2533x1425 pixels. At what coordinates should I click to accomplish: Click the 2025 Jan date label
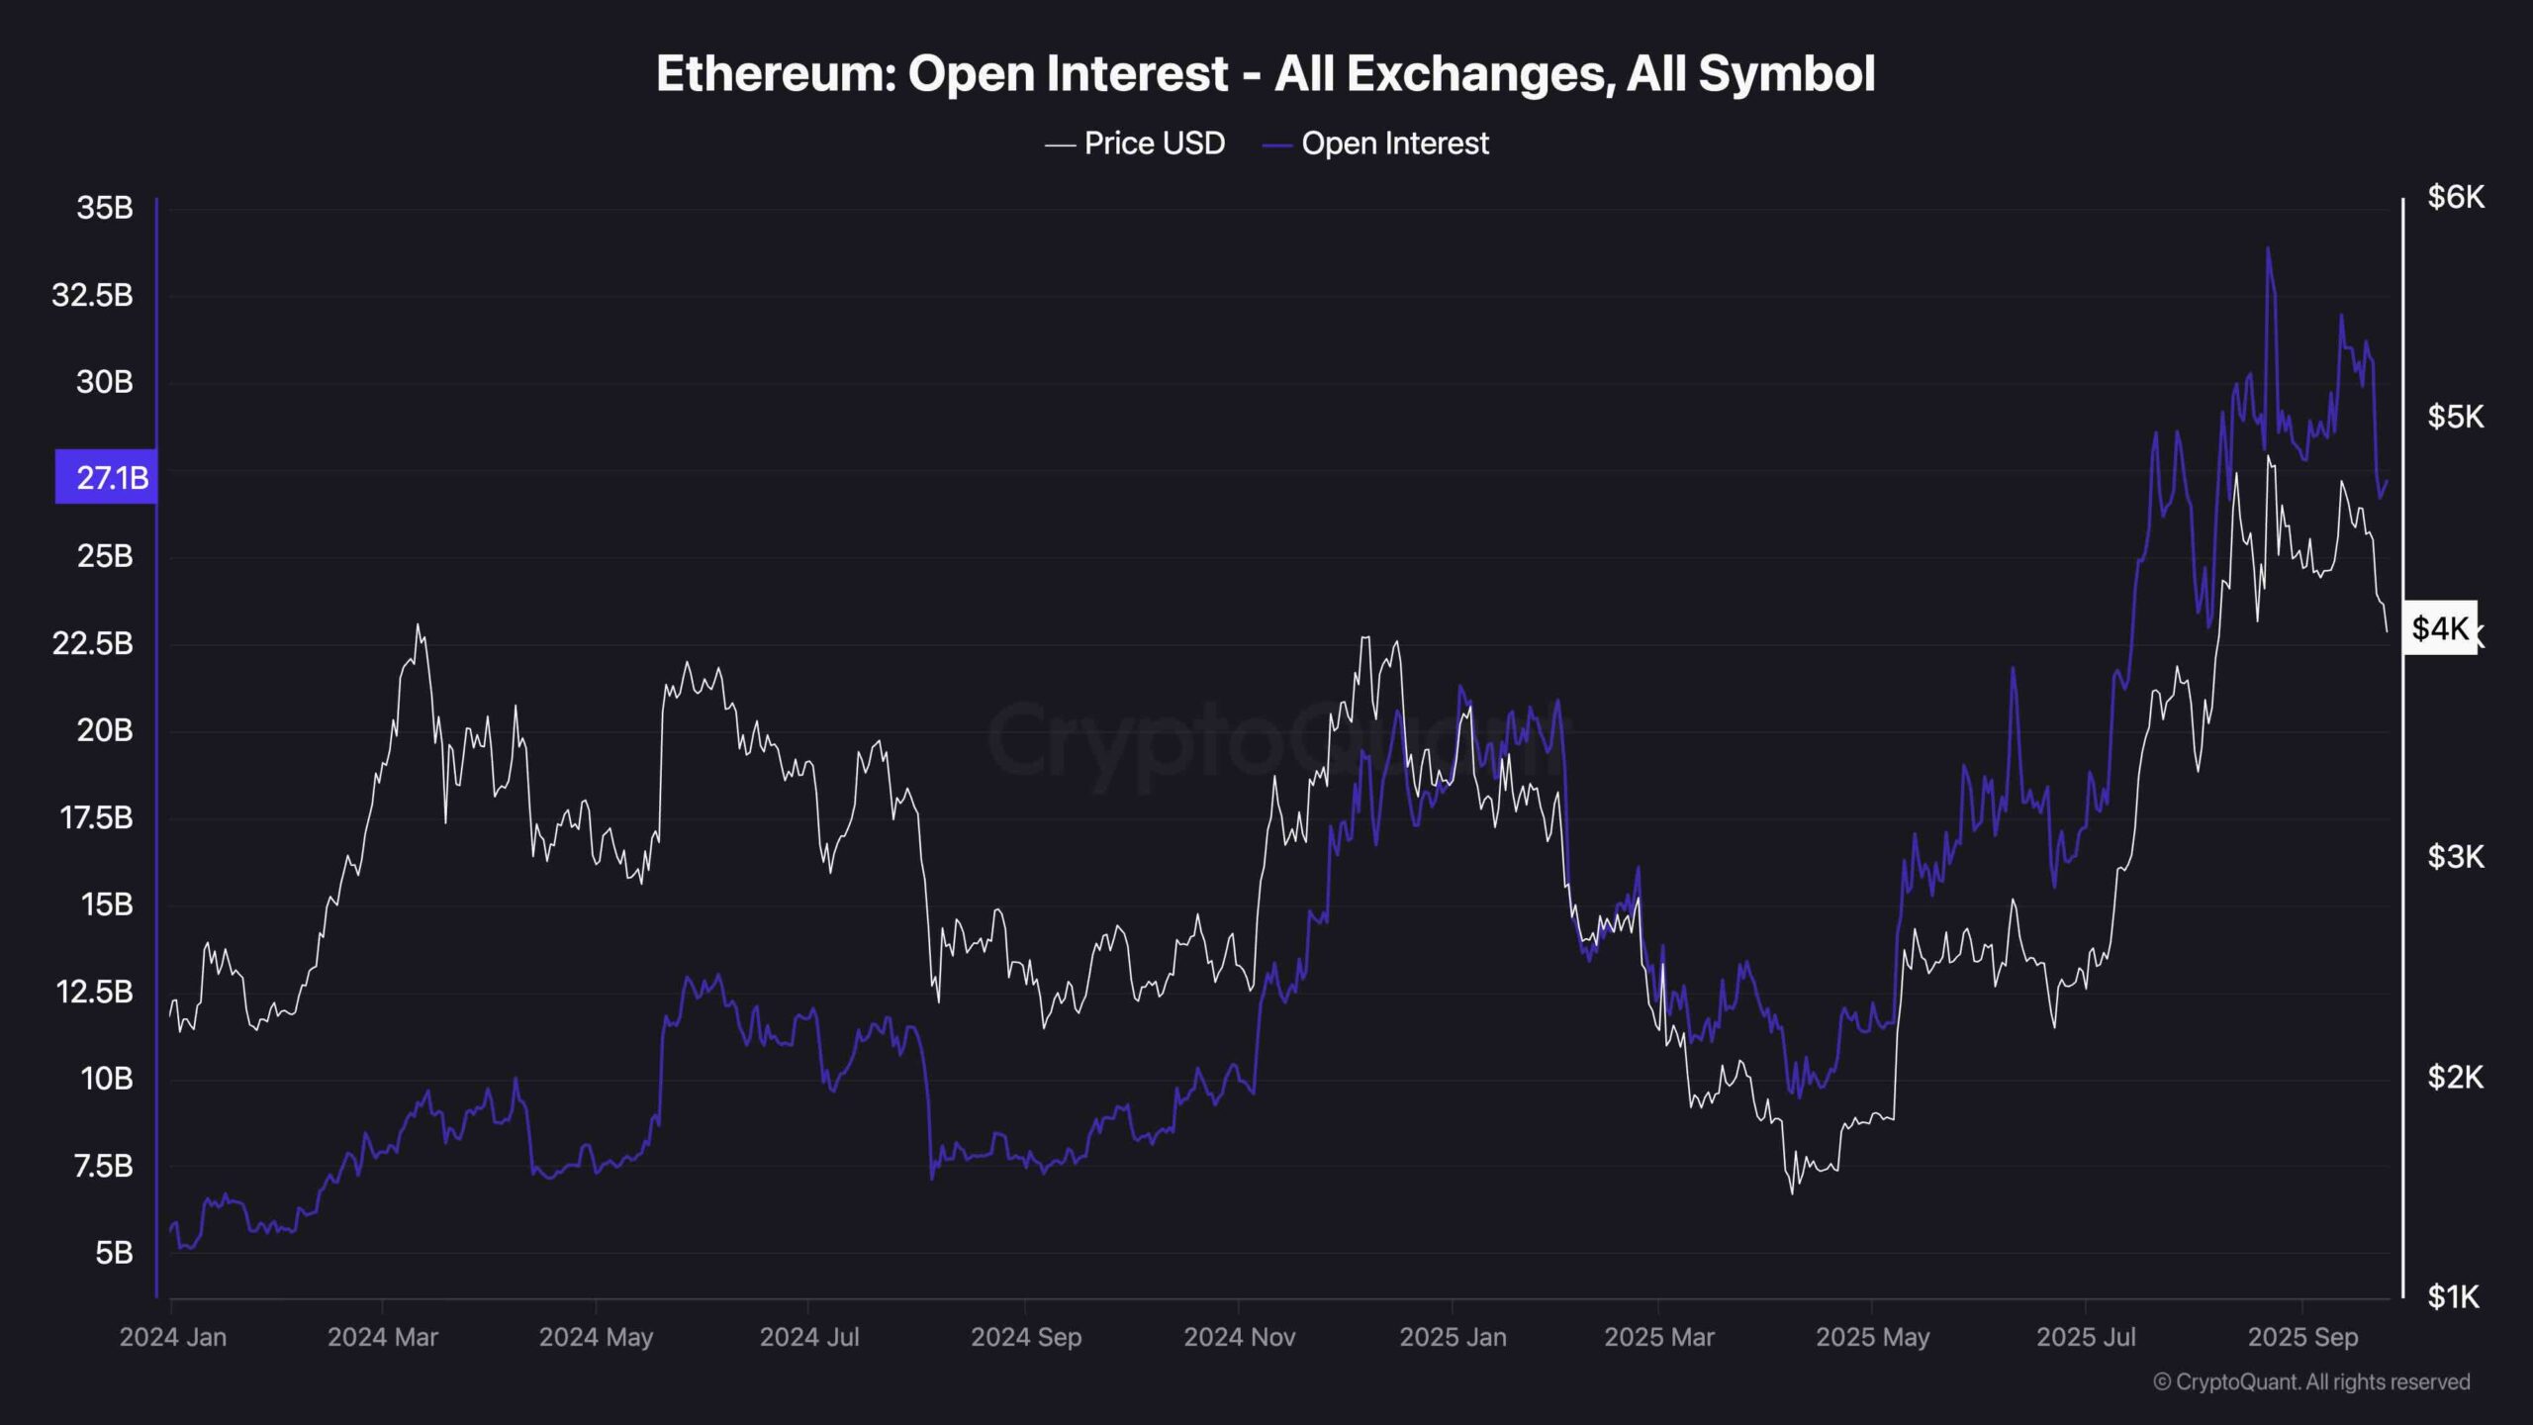click(1453, 1337)
